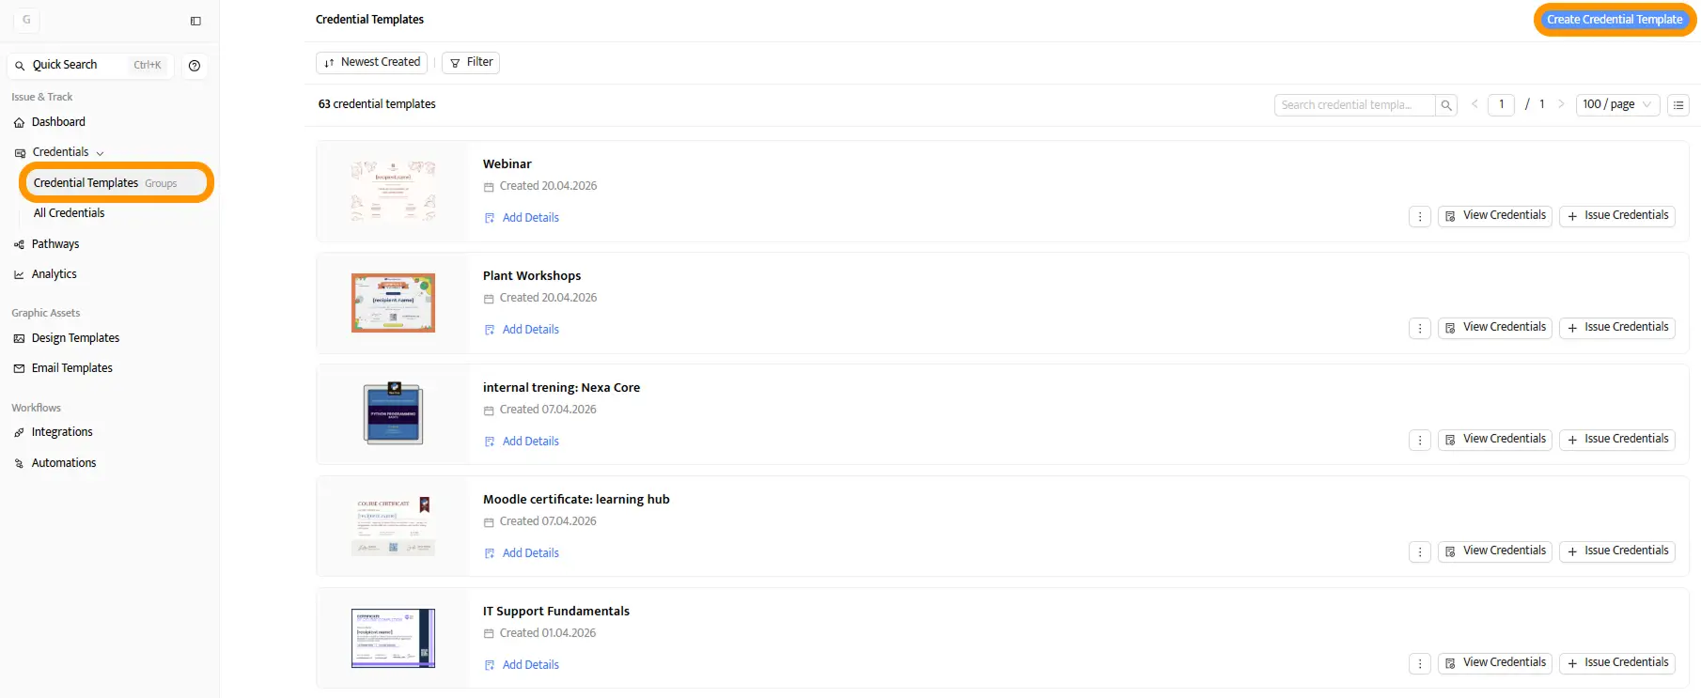
Task: Open IT Support Fundamentals title
Action: [556, 612]
